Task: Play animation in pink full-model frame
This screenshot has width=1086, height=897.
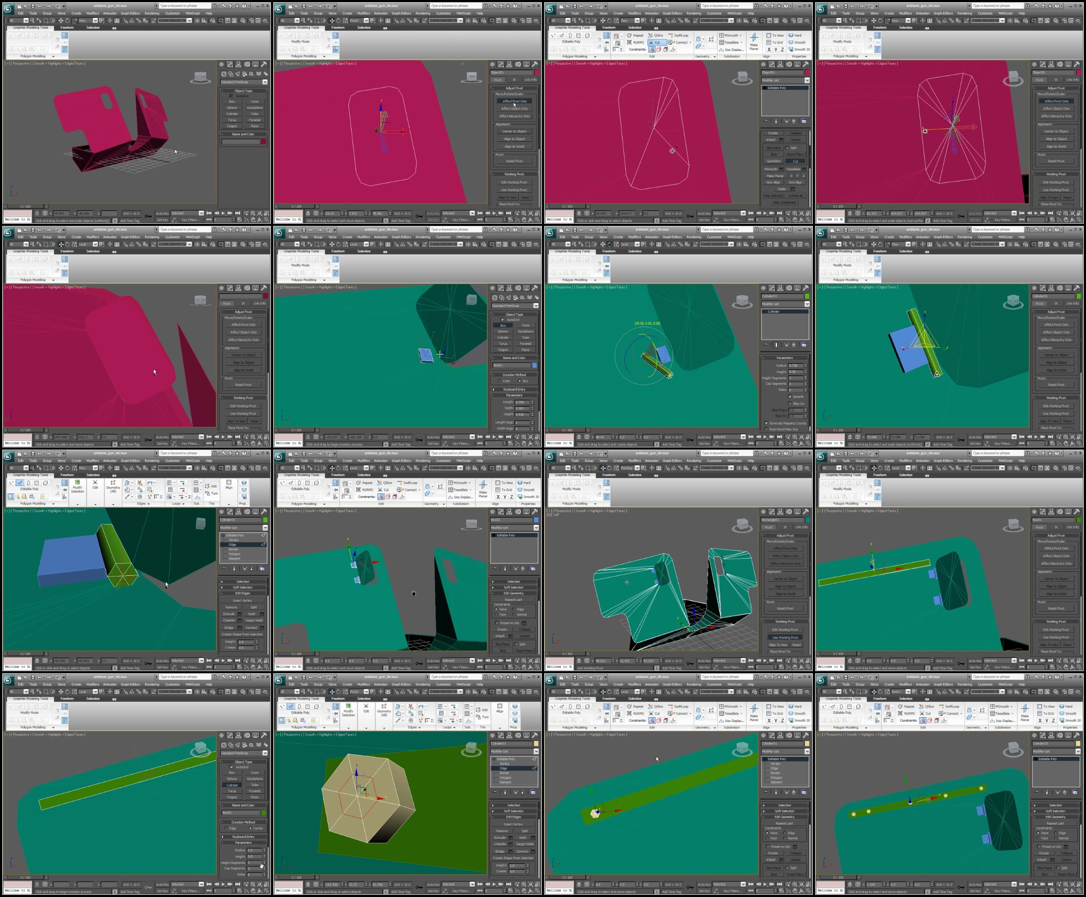Action: point(223,213)
